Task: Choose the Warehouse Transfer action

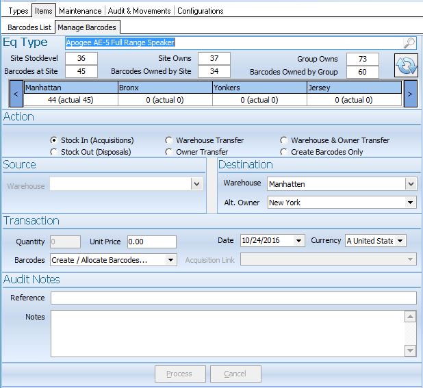Action: point(169,140)
